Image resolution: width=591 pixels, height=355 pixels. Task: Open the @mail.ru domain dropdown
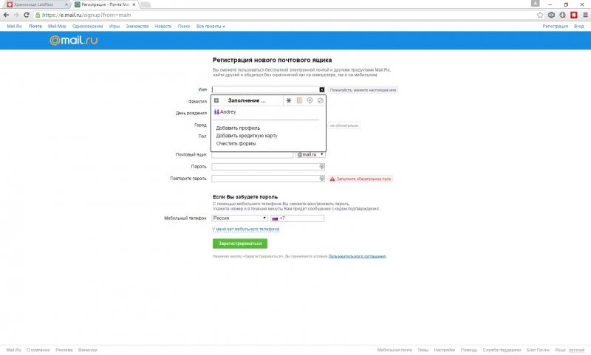click(x=310, y=154)
